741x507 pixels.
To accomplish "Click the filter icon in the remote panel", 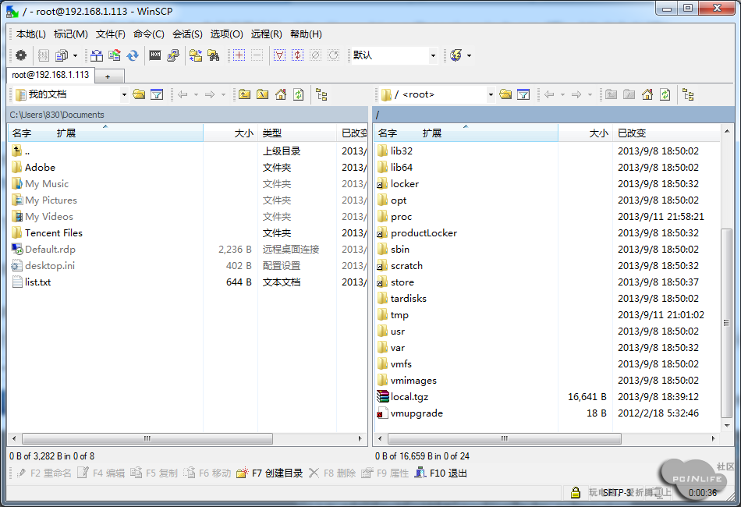I will click(523, 94).
